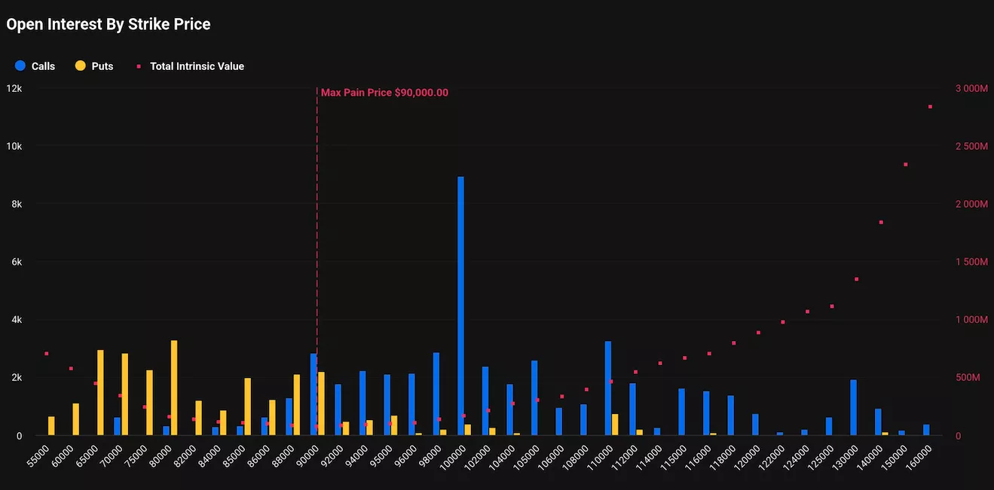Screen dimensions: 994x490
Task: Click the blue Calls legend circle
Action: coord(20,66)
